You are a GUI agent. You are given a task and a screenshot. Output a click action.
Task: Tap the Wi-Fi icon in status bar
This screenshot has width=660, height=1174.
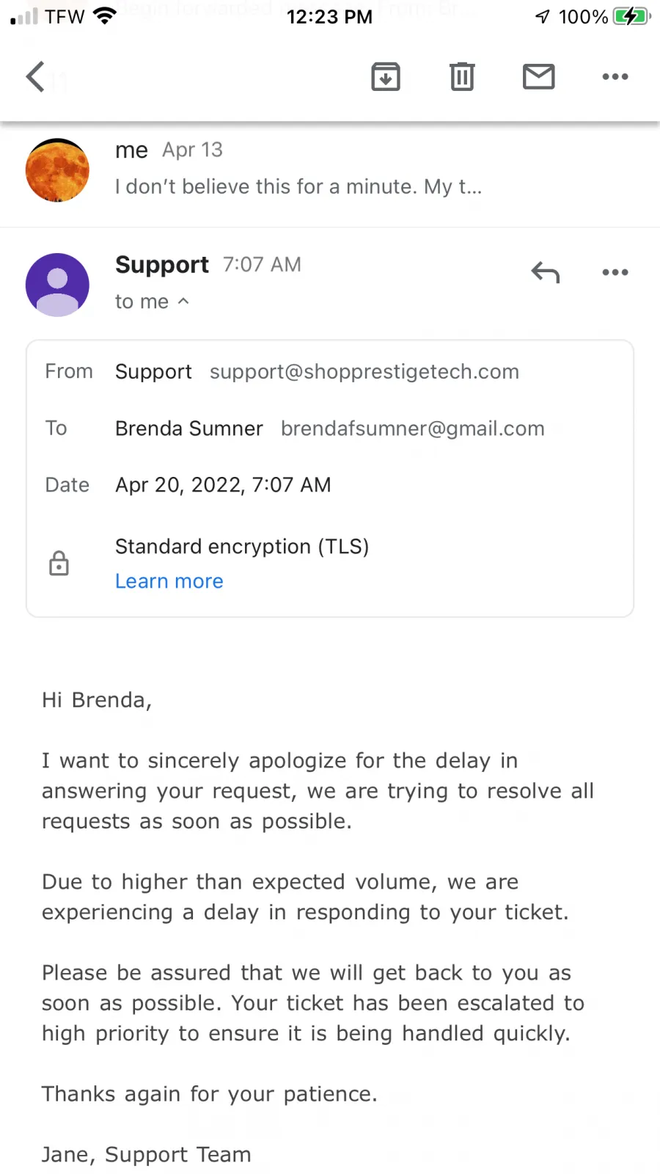point(106,16)
